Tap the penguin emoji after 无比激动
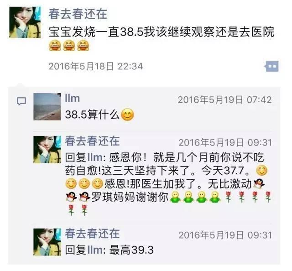This screenshot has width=292, height=271. pyautogui.click(x=259, y=184)
